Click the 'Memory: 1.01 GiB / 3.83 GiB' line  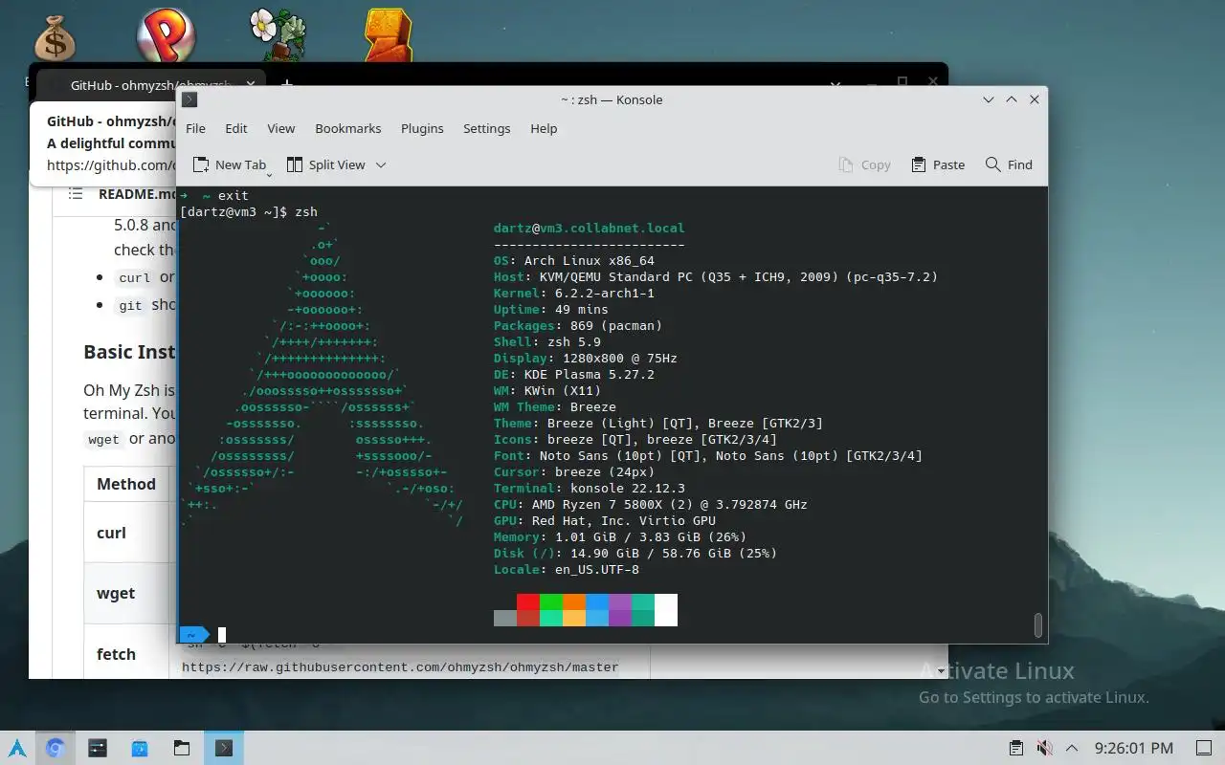click(x=620, y=537)
